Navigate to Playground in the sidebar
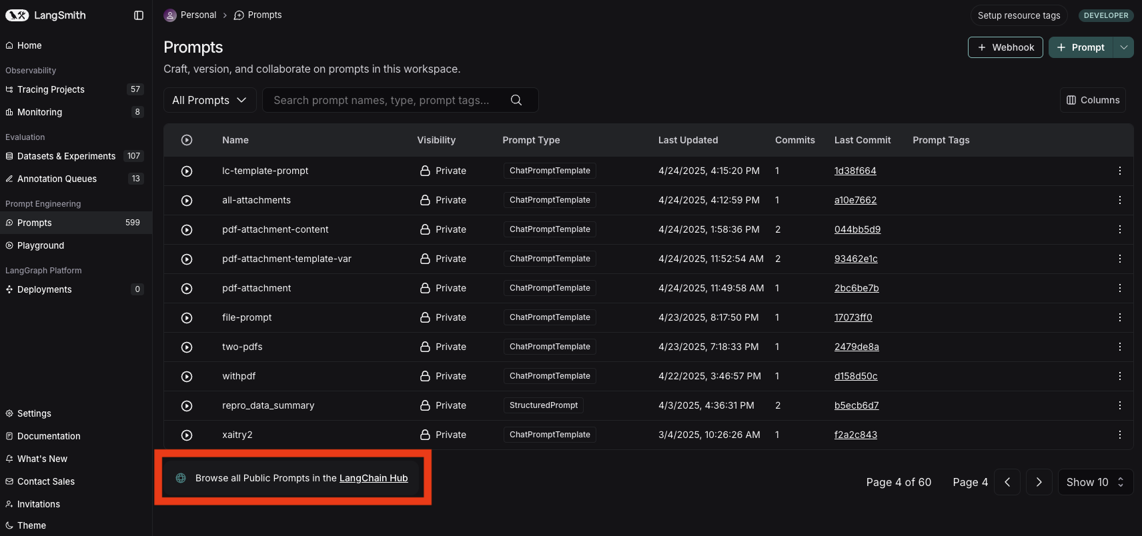 41,245
